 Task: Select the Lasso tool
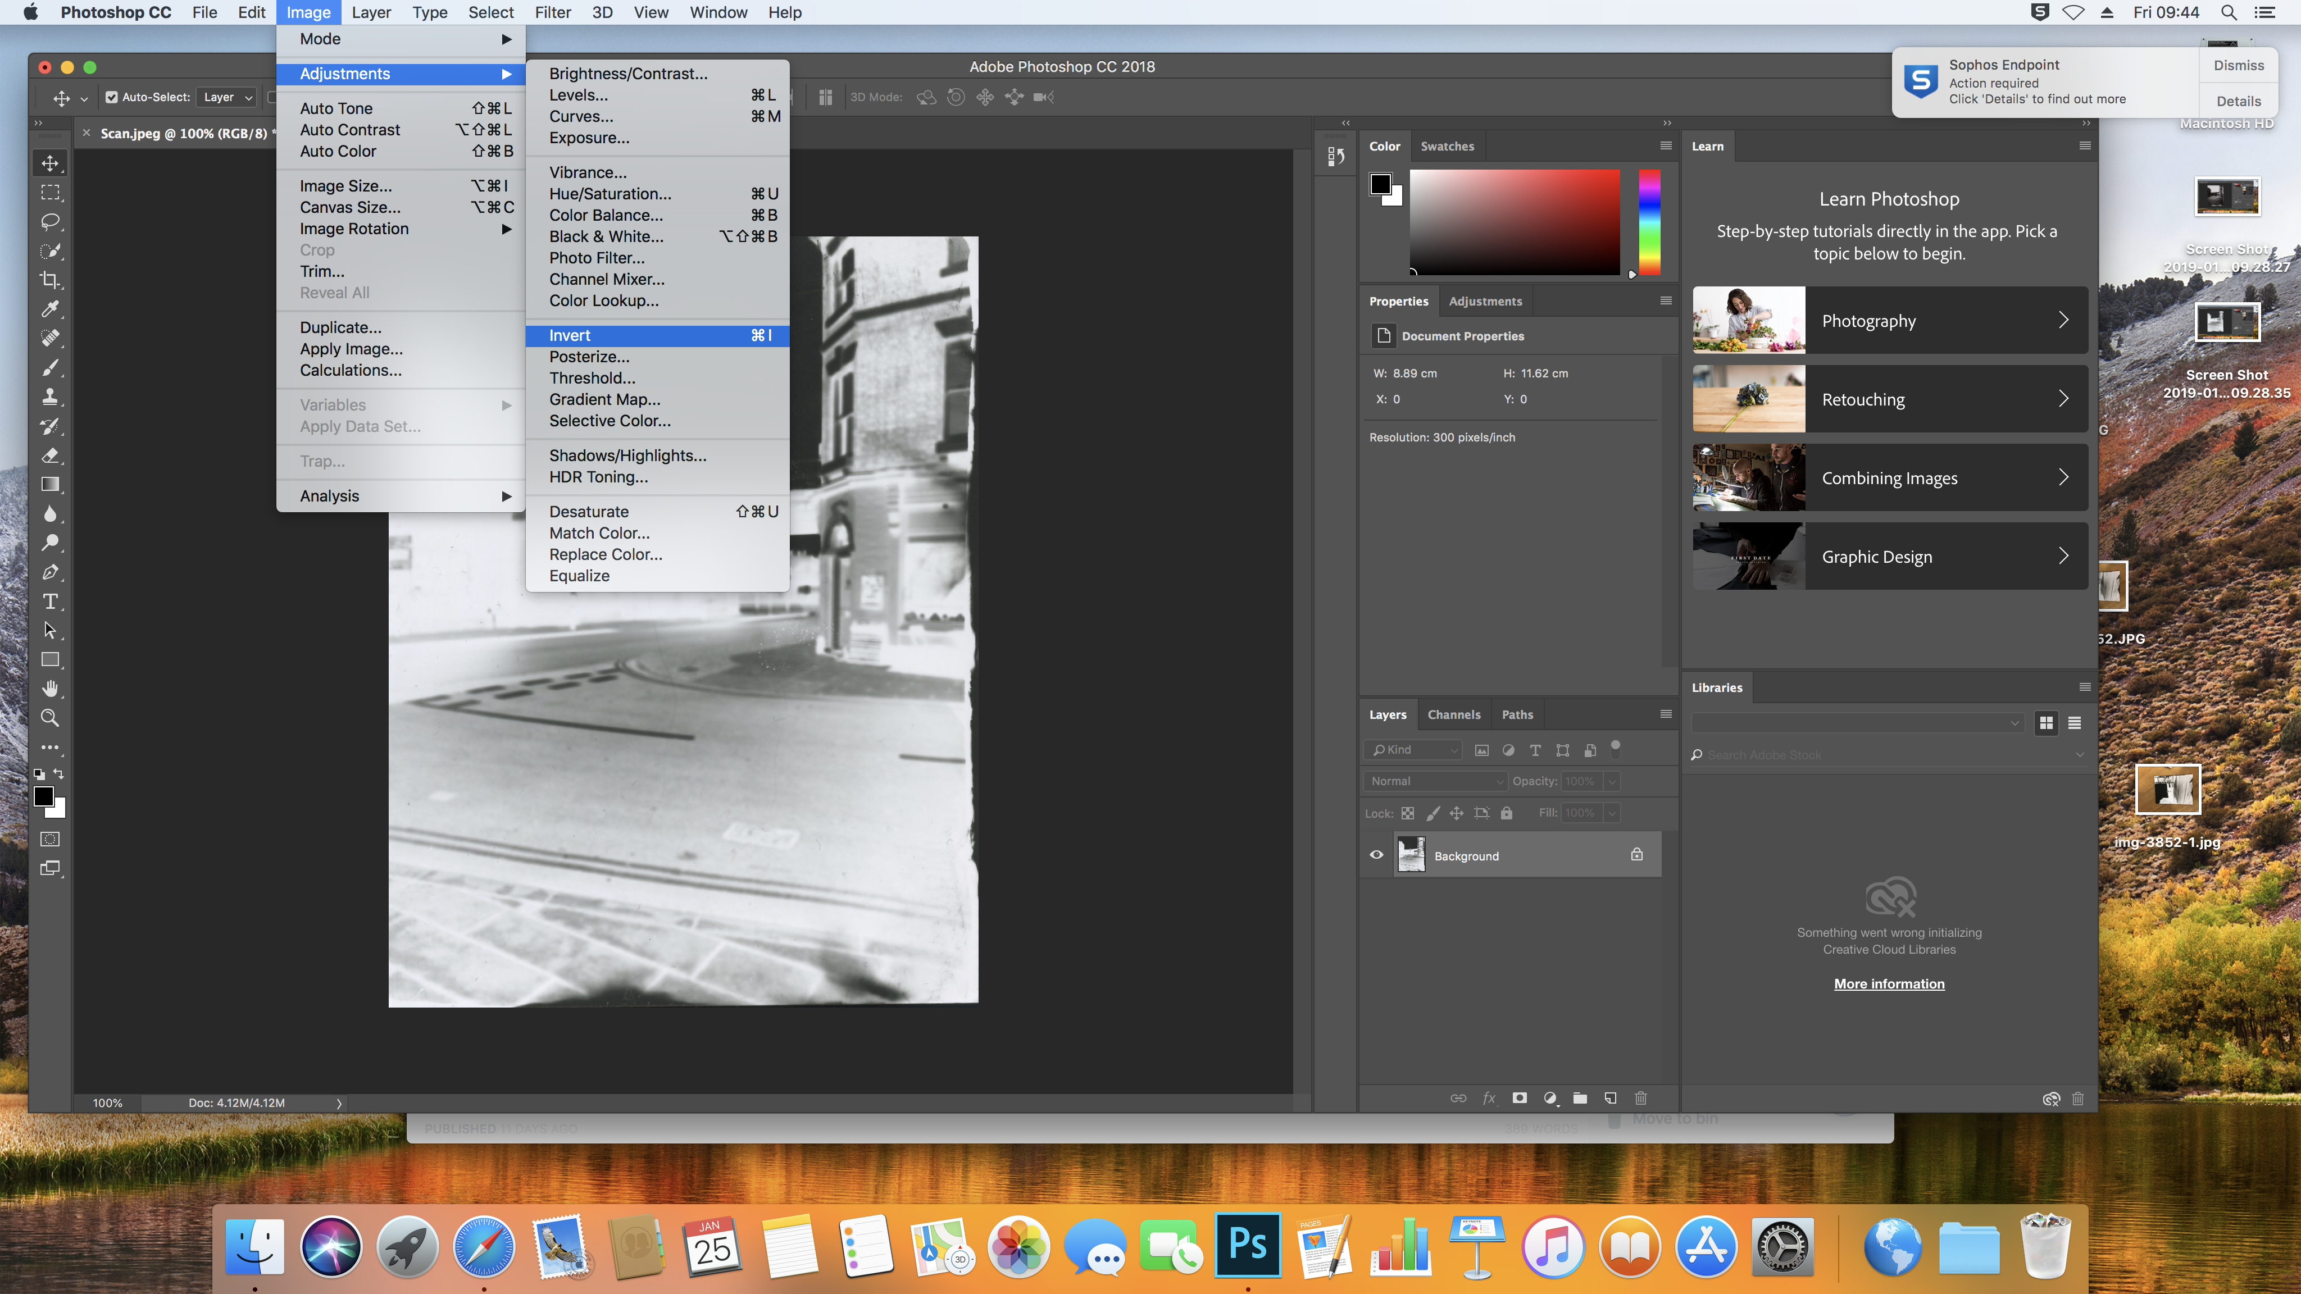click(50, 221)
